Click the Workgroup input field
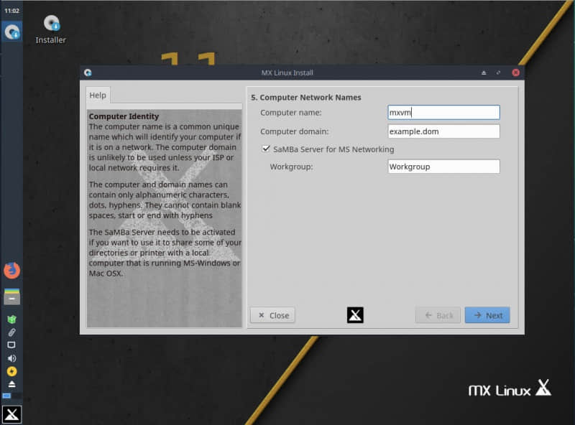Image resolution: width=575 pixels, height=425 pixels. pyautogui.click(x=443, y=167)
